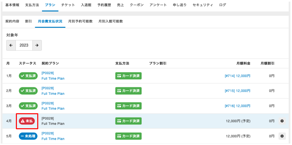
Task: Go to the 割引 sub-tab
Action: pos(28,21)
